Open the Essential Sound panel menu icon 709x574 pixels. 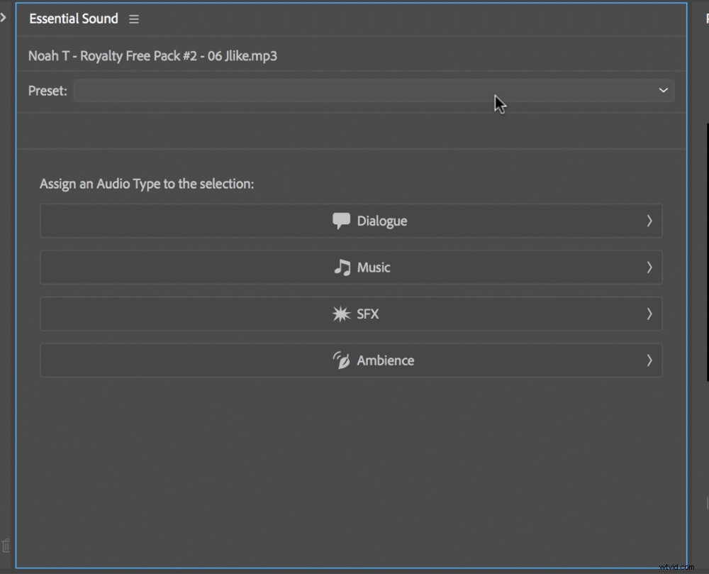134,19
